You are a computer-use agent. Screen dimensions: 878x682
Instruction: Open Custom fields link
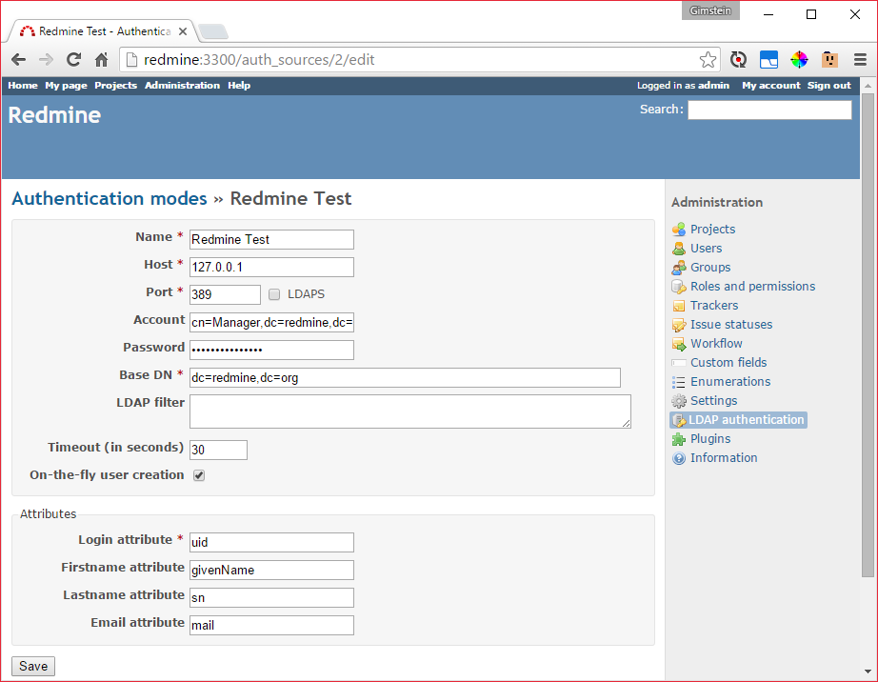[728, 362]
